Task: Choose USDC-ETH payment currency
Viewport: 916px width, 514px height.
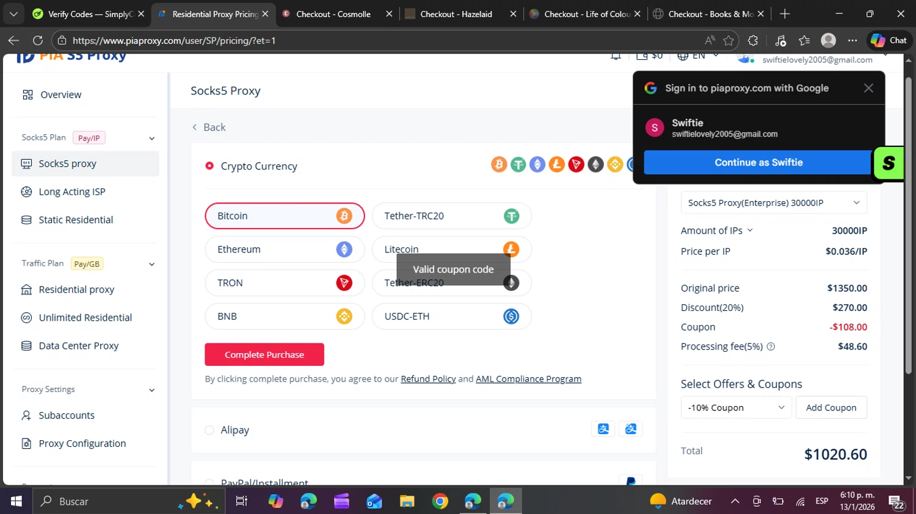Action: pyautogui.click(x=451, y=316)
